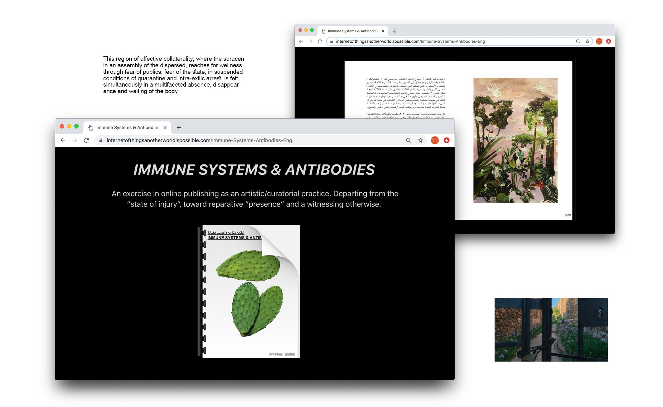Click padlock icon in front address bar
The width and height of the screenshot is (663, 407).
101,140
